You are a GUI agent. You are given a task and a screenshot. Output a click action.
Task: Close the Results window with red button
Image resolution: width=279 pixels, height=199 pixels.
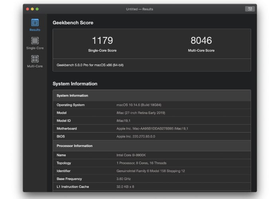point(28,9)
